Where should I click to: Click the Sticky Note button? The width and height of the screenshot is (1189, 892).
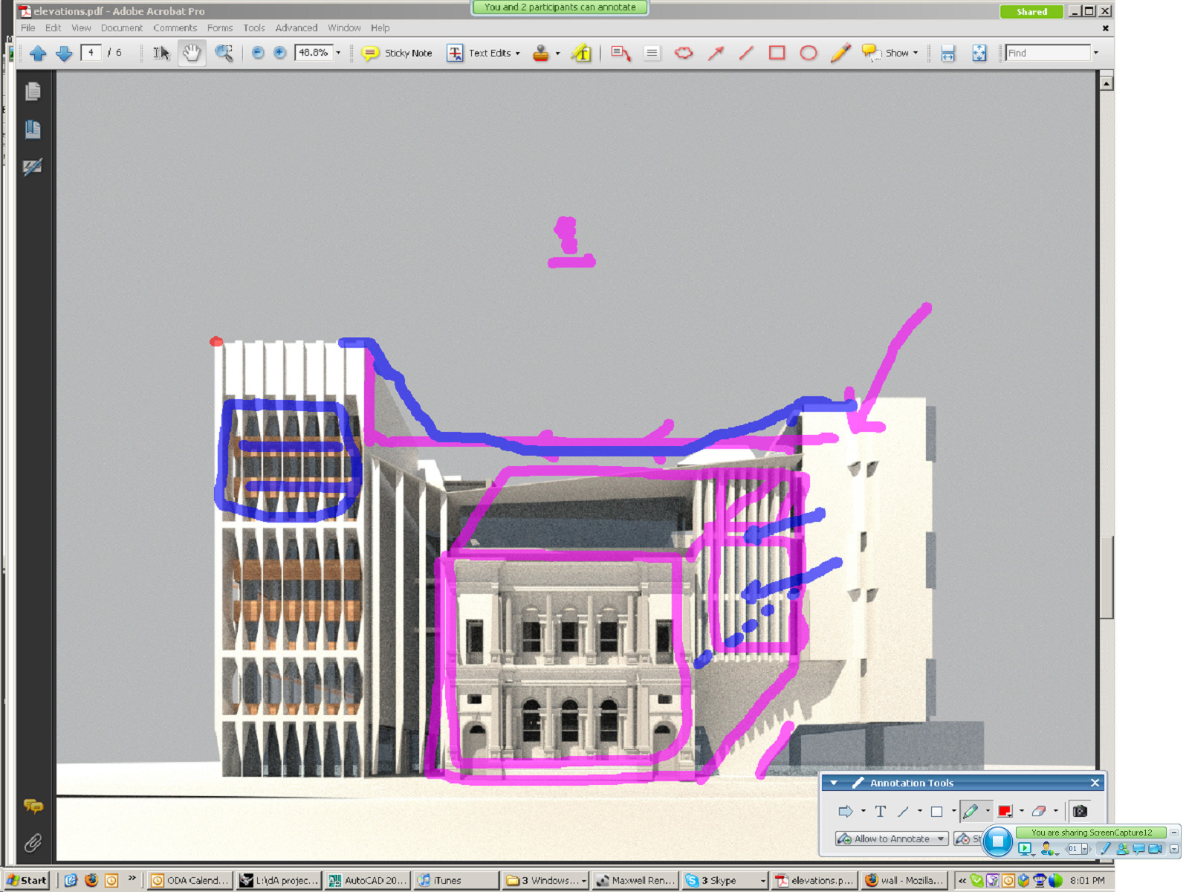397,53
